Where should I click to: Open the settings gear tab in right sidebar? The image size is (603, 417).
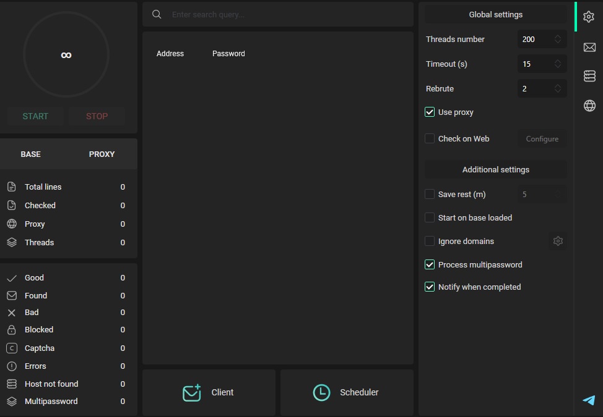pos(589,17)
